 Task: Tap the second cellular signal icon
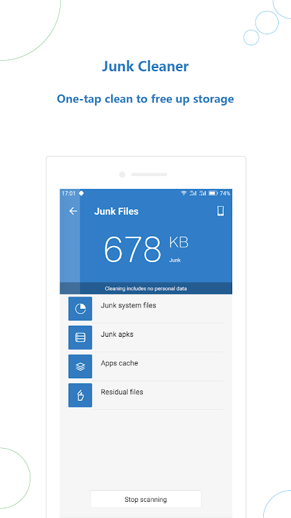[x=202, y=193]
